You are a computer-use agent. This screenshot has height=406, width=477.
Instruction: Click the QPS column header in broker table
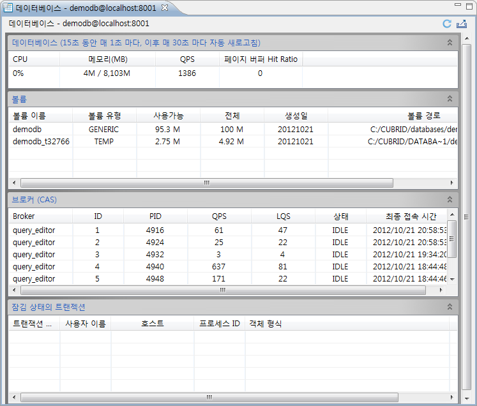pyautogui.click(x=219, y=216)
